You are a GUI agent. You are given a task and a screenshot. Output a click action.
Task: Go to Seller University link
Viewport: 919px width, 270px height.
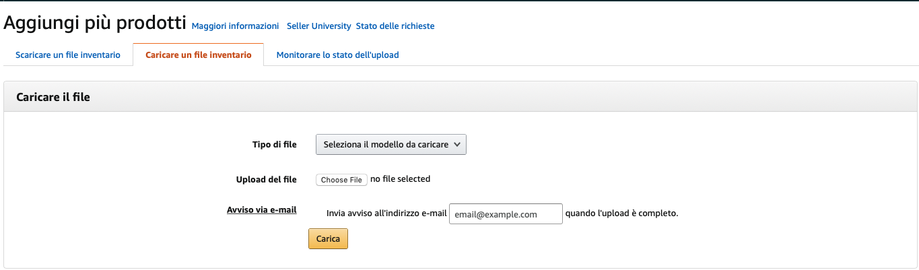[x=318, y=26]
